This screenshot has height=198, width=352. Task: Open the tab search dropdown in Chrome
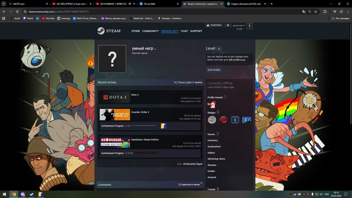(4, 4)
